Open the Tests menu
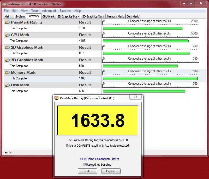This screenshot has height=179, width=209. point(35,11)
